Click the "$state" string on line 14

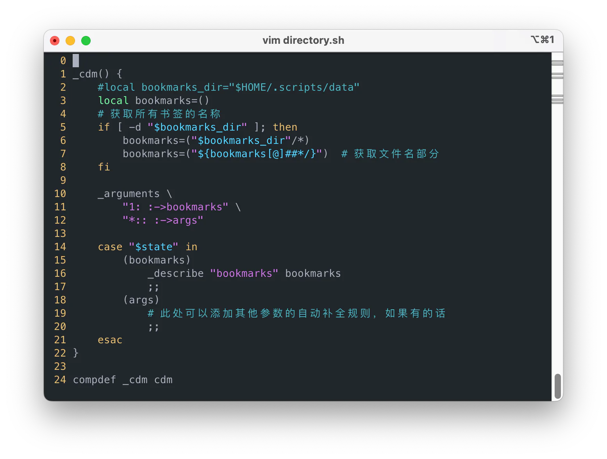(x=154, y=247)
